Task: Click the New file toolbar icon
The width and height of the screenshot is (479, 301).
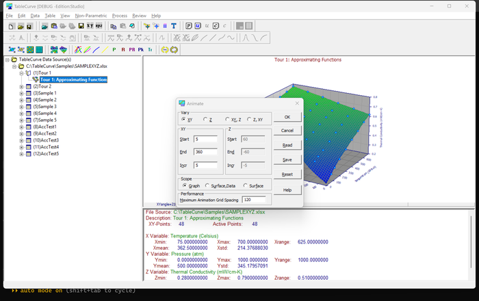Action: [12, 26]
